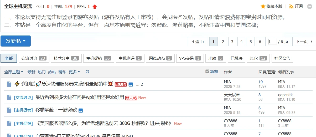Click New marker on 美国服务器 thread
This screenshot has height=137, width=316.
pos(178,124)
